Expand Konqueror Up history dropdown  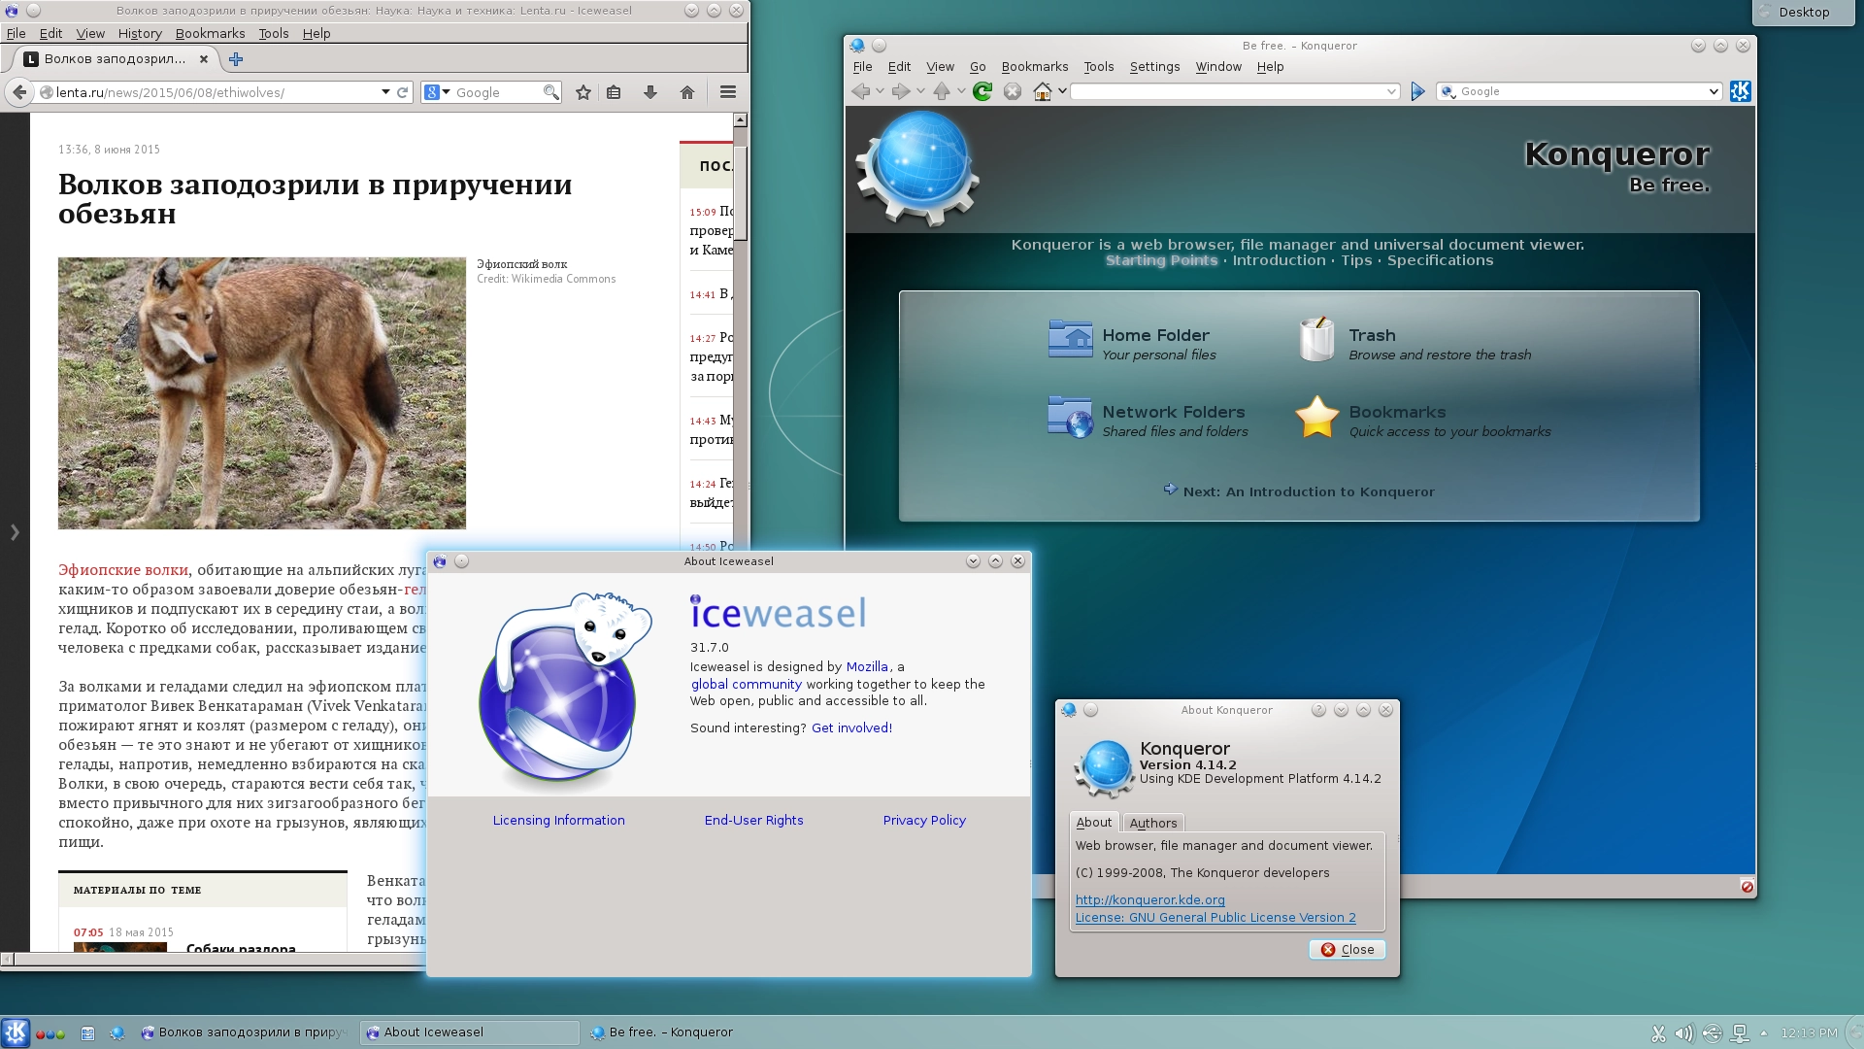click(961, 91)
